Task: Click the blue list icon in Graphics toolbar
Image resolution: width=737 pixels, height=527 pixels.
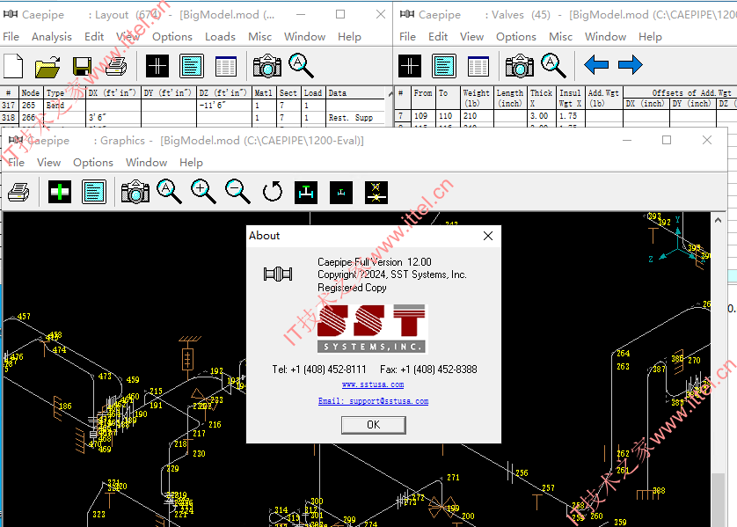Action: tap(94, 192)
